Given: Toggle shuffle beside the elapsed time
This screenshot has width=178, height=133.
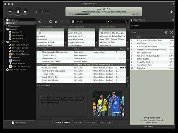Looking at the screenshot, I should 70,14.
